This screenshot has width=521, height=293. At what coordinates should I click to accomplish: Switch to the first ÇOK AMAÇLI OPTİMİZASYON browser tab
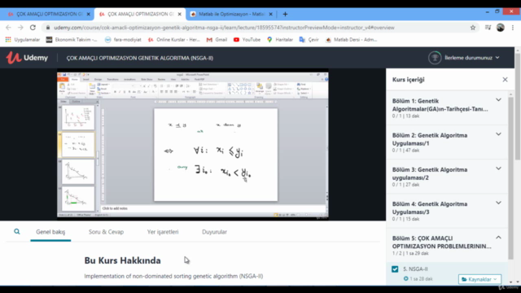tap(49, 14)
